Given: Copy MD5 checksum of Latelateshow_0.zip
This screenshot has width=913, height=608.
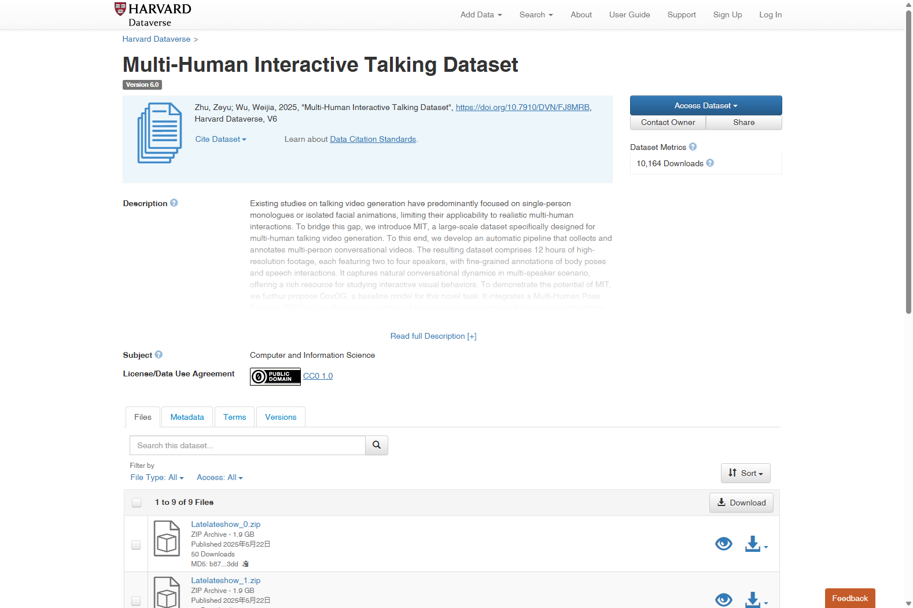Looking at the screenshot, I should (245, 564).
